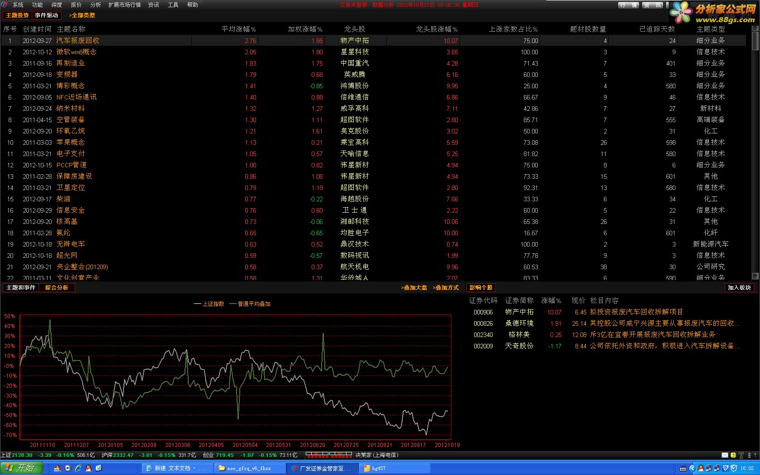
Task: Sort by the 龙头股涨幅% column header
Action: pos(437,29)
